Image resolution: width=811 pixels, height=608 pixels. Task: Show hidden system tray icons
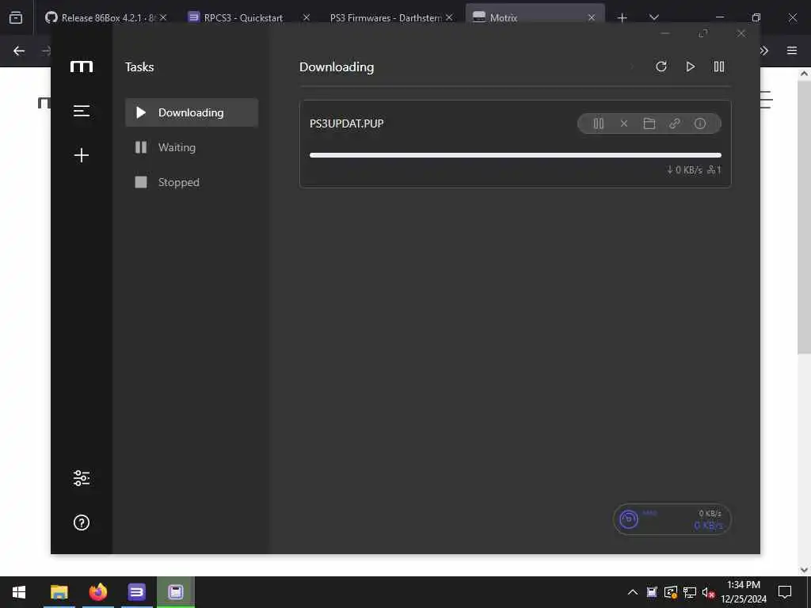point(633,592)
